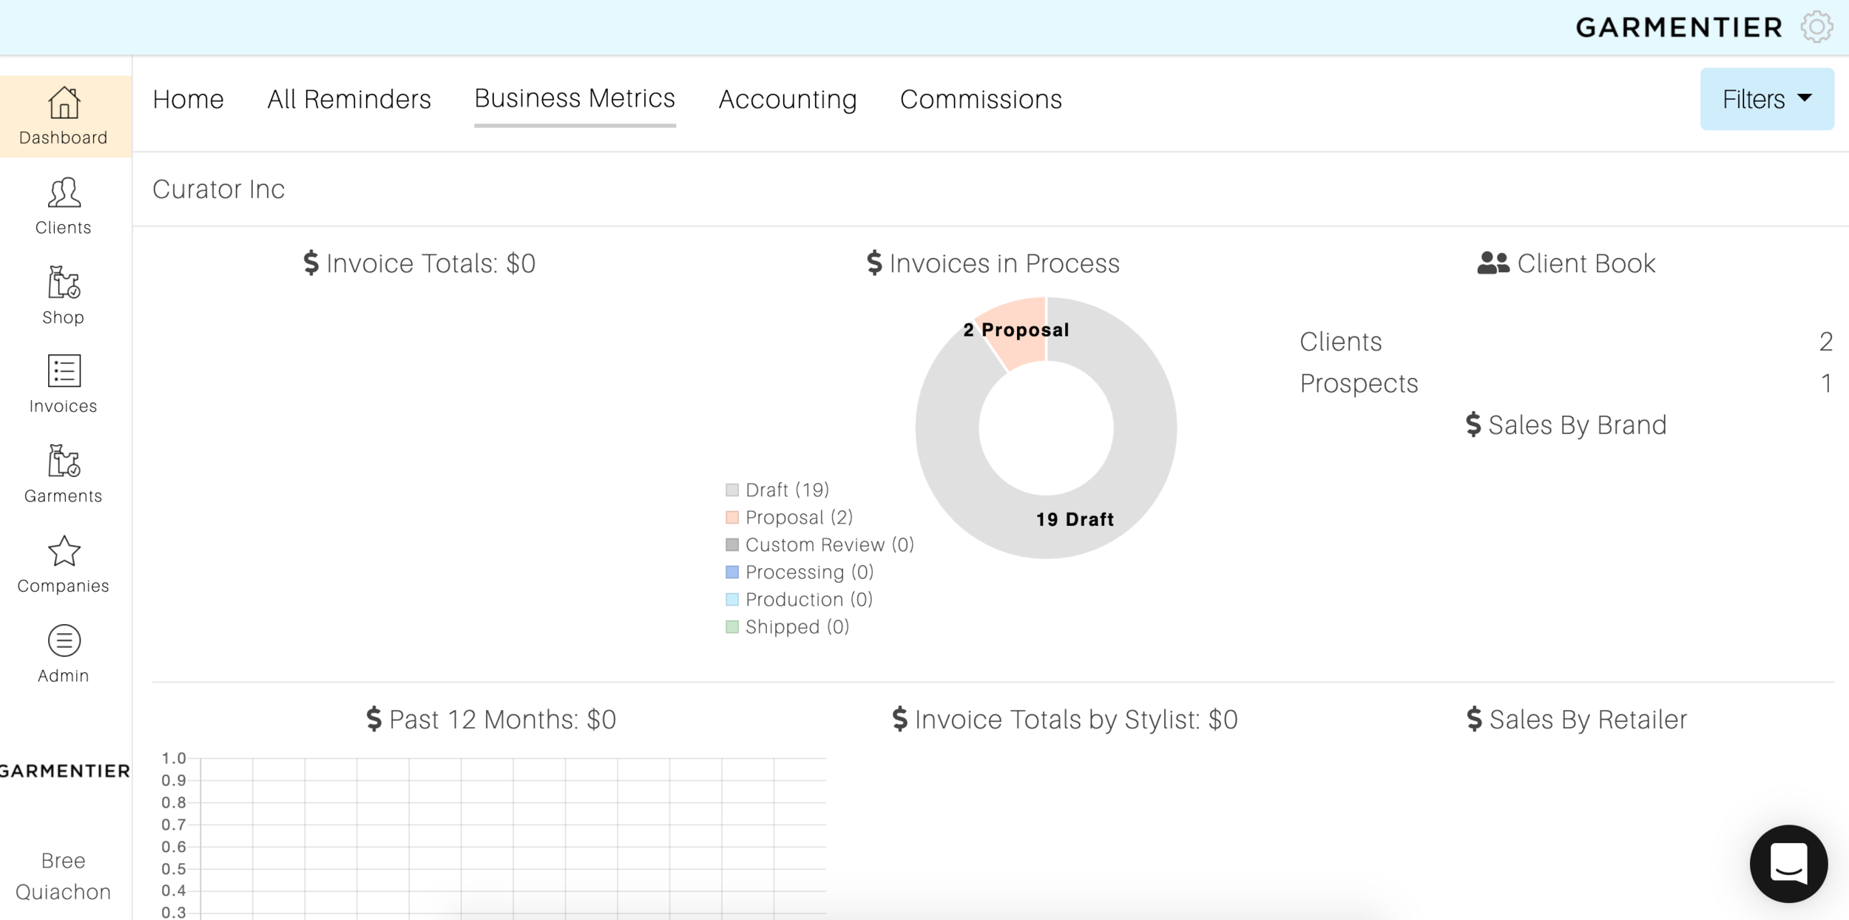Toggle the Draft (19) legend entry

point(787,490)
